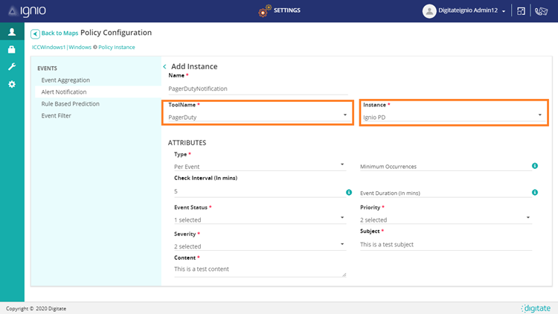Open the ToolName PagerDuty dropdown
The height and width of the screenshot is (314, 558).
tap(257, 117)
